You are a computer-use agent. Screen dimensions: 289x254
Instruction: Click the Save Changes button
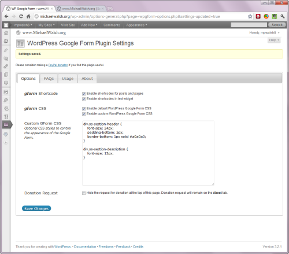pyautogui.click(x=36, y=208)
